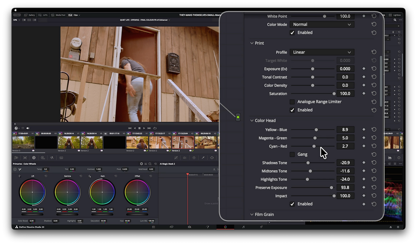417x245 pixels.
Task: Click the auto balance icon
Action: point(15,170)
